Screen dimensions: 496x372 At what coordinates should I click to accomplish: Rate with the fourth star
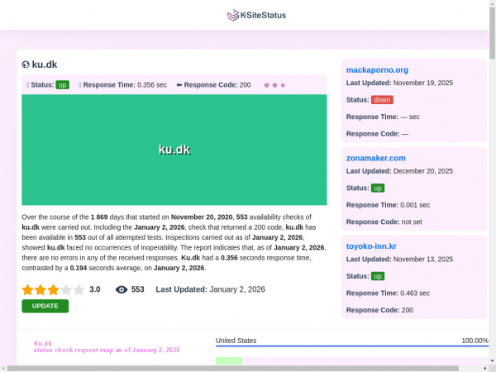tap(66, 289)
